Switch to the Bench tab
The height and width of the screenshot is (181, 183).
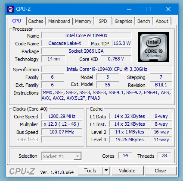[144, 21]
